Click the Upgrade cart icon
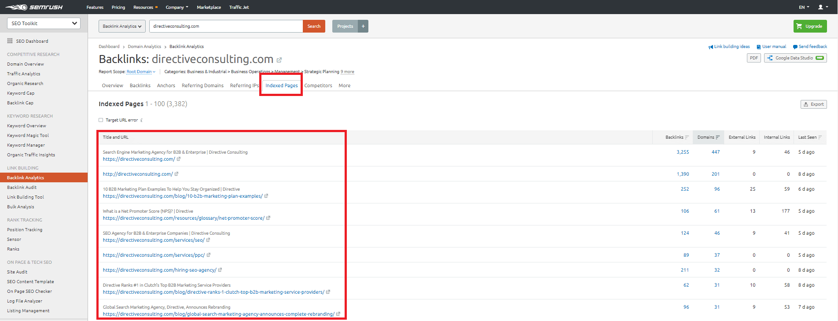 [799, 26]
